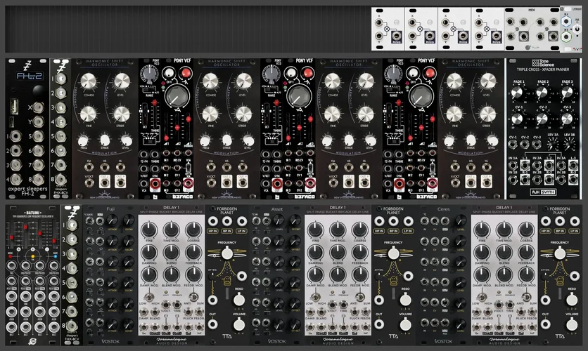Viewport: 588px width, 351px height.
Task: Click red resonance knob on leftmost Pony VCF
Action: (x=186, y=73)
